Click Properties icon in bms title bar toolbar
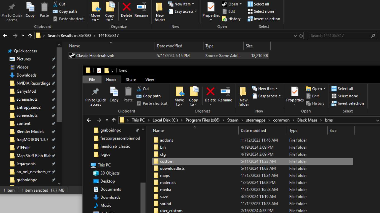This screenshot has width=380, height=213. click(99, 70)
